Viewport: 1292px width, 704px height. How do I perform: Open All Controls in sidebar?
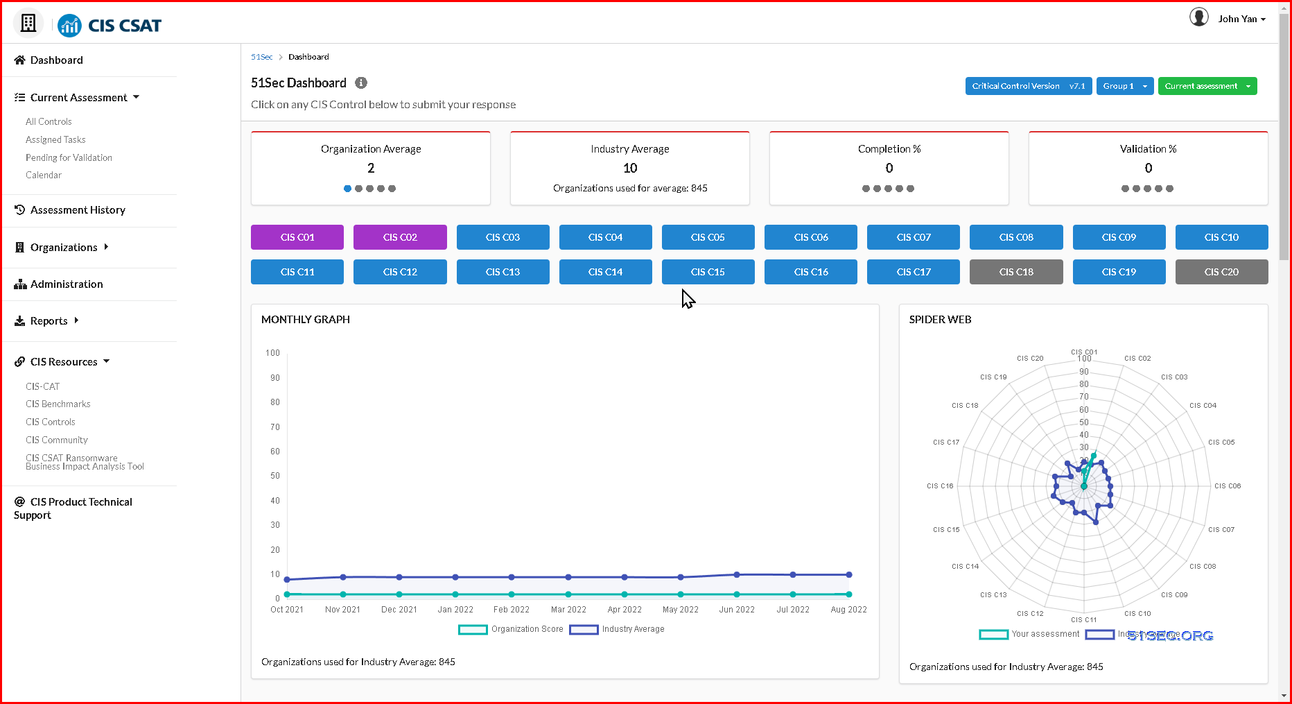[x=49, y=122]
